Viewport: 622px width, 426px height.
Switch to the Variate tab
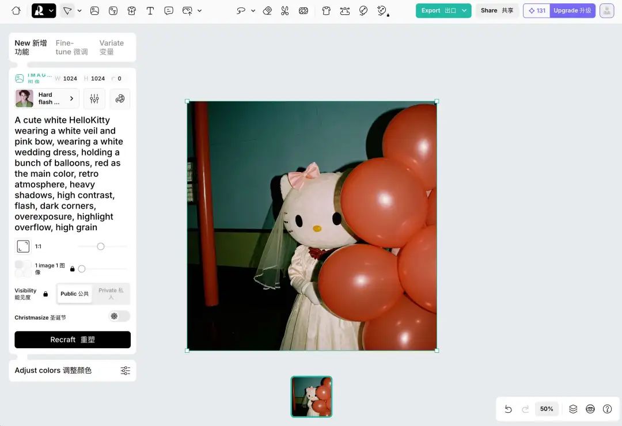coord(112,47)
